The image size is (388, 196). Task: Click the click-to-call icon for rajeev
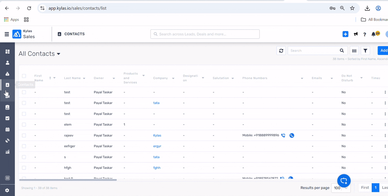tap(283, 135)
